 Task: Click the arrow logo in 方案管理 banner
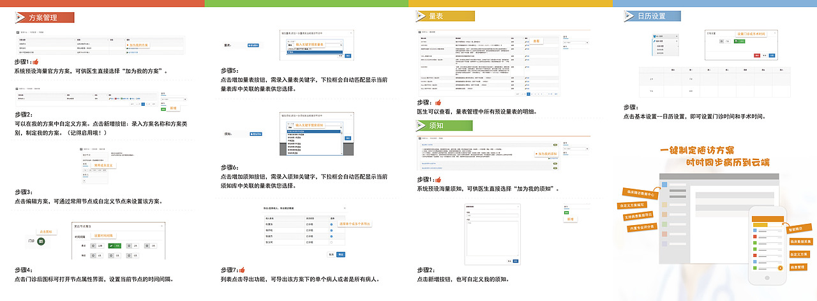pyautogui.click(x=20, y=17)
